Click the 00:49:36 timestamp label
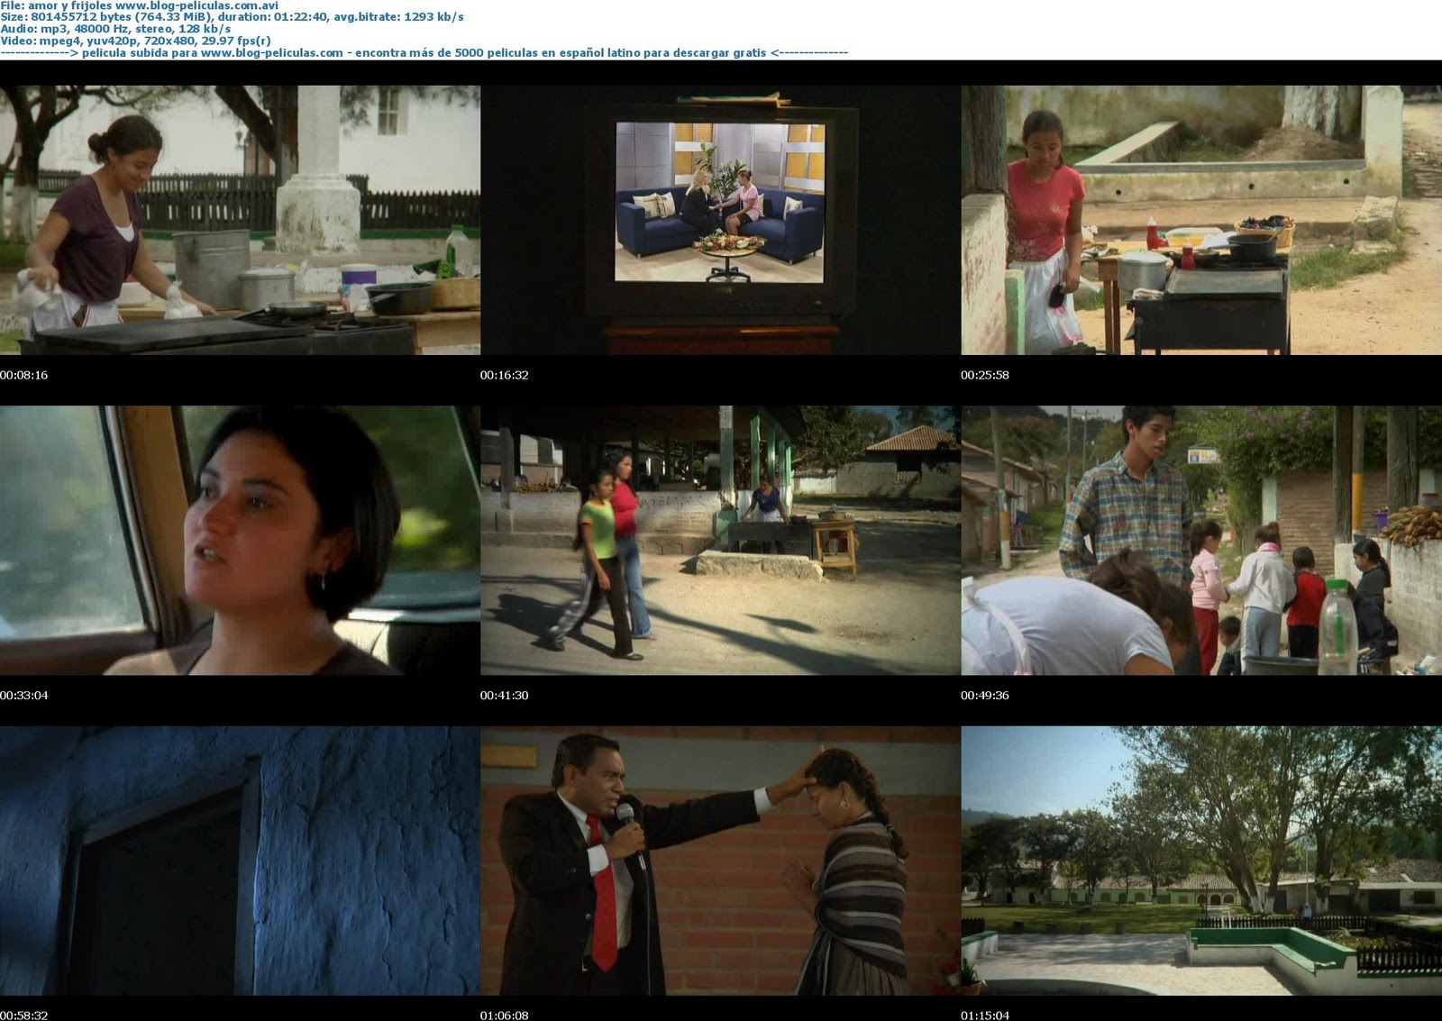The height and width of the screenshot is (1021, 1442). (x=985, y=696)
